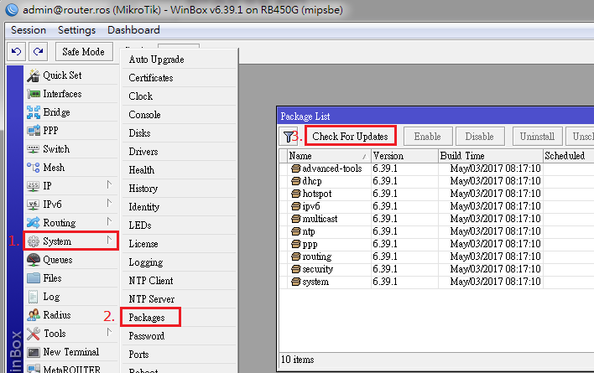594x373 pixels.
Task: Select the advanced-tools package icon
Action: [x=295, y=168]
